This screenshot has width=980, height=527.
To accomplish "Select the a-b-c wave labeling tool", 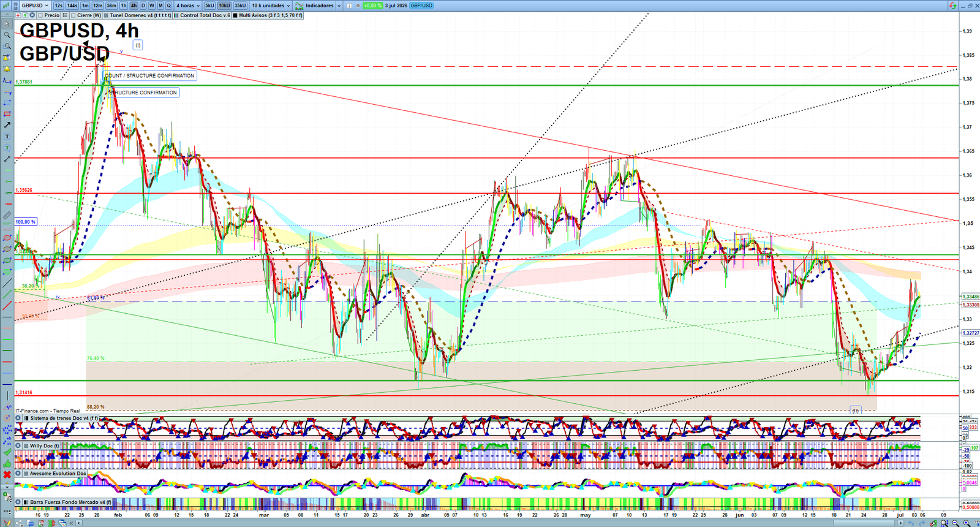I will 7,441.
